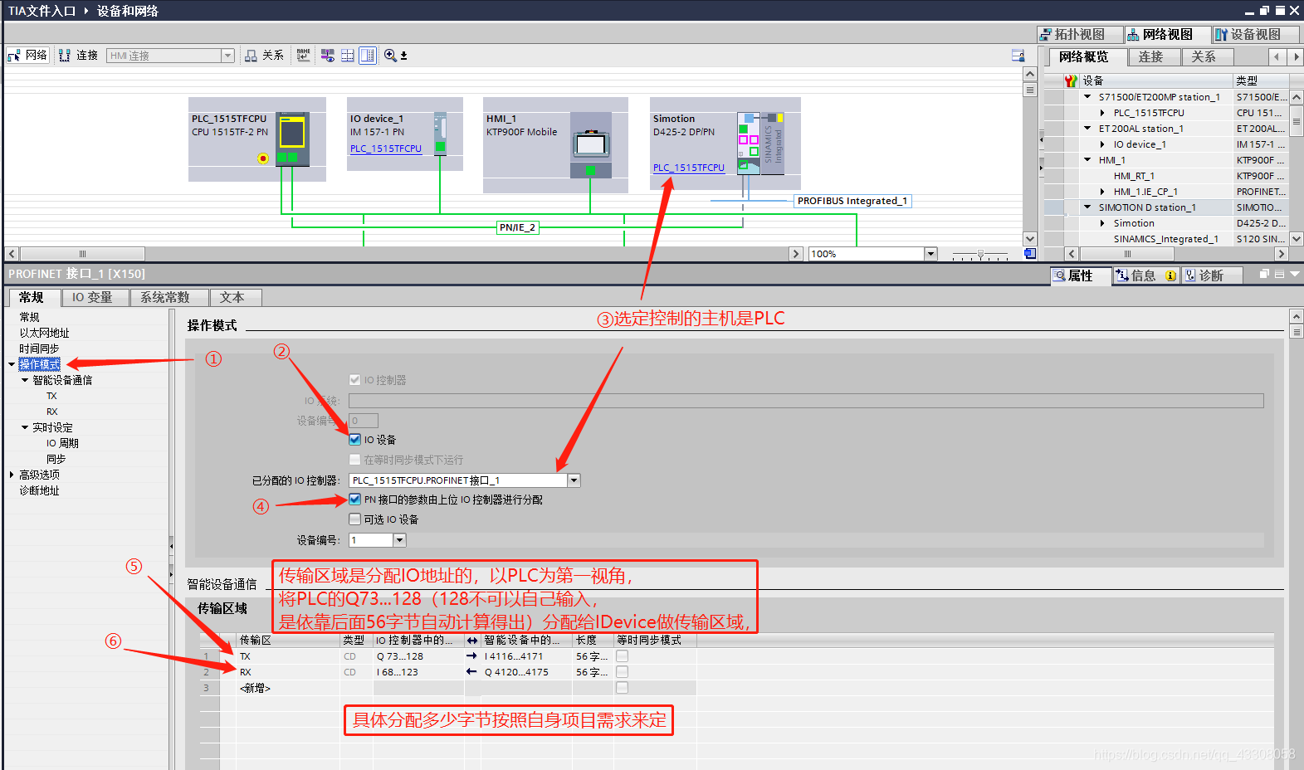Toggle the IO 设备 checkbox
Image resolution: width=1304 pixels, height=770 pixels.
pyautogui.click(x=355, y=440)
